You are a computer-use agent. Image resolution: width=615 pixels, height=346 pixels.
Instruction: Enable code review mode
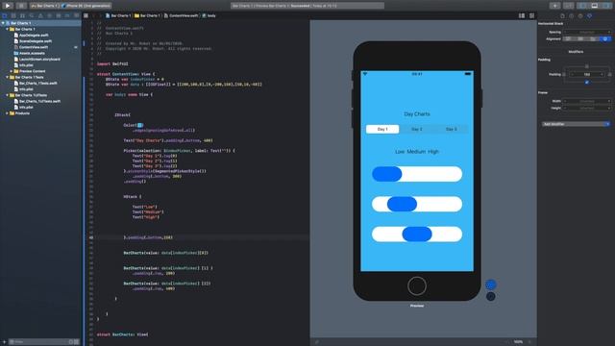(x=568, y=6)
